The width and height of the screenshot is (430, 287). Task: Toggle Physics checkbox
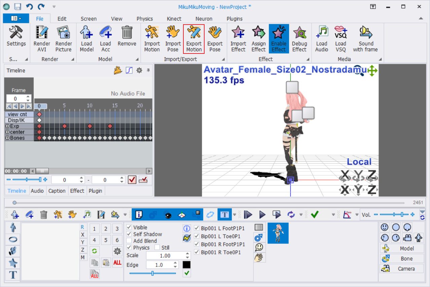(x=129, y=248)
